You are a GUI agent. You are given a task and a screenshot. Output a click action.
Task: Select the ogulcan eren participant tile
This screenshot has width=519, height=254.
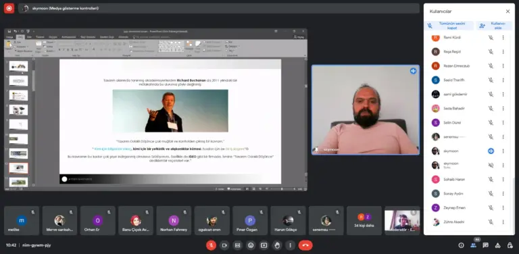(212, 221)
